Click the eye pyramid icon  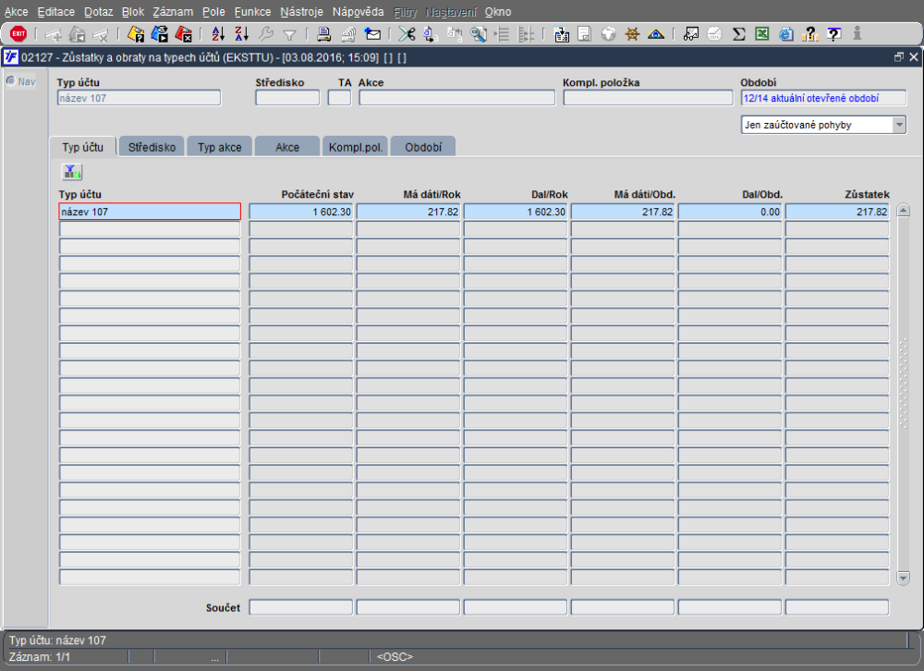tap(656, 34)
